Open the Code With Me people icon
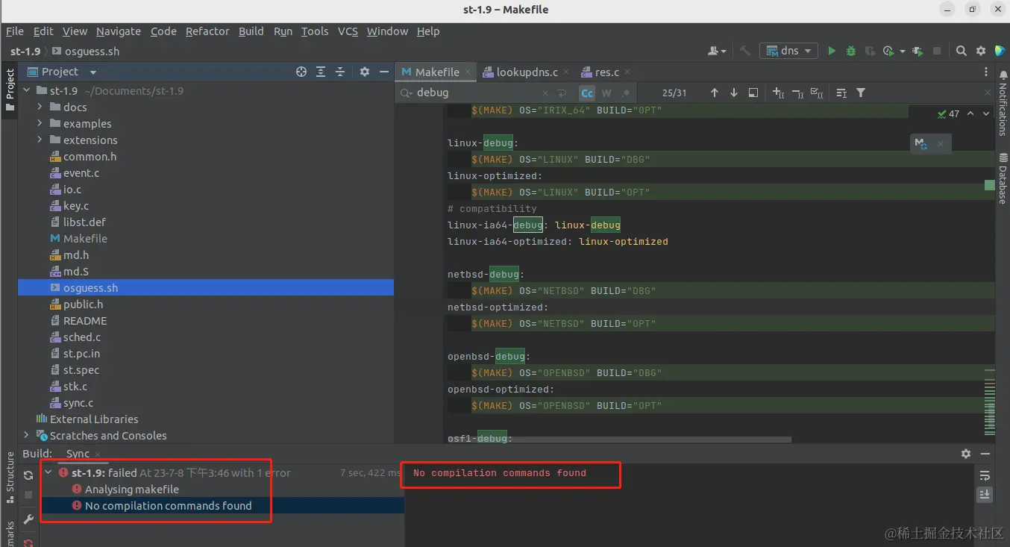 716,51
